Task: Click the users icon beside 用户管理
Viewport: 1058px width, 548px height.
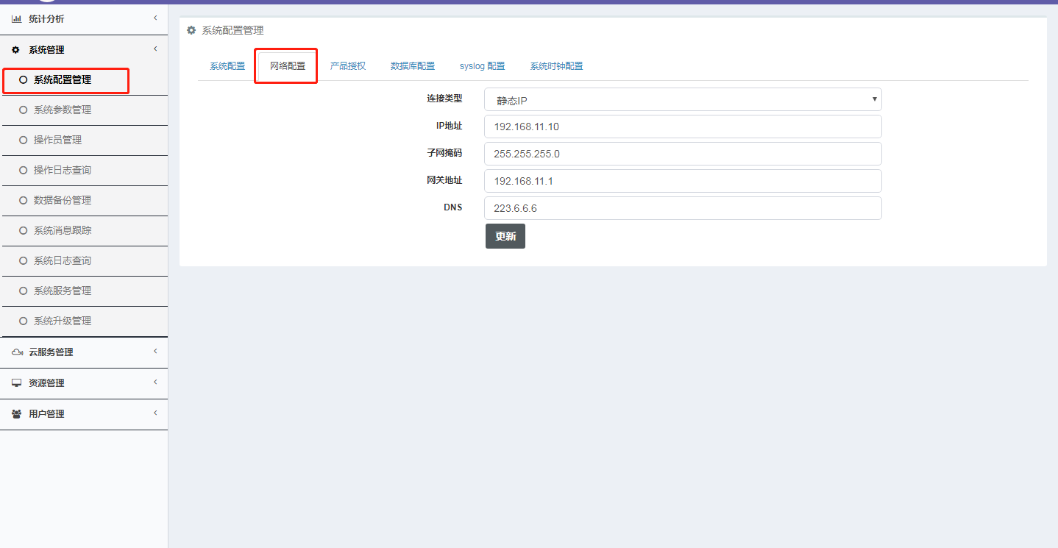Action: point(16,414)
